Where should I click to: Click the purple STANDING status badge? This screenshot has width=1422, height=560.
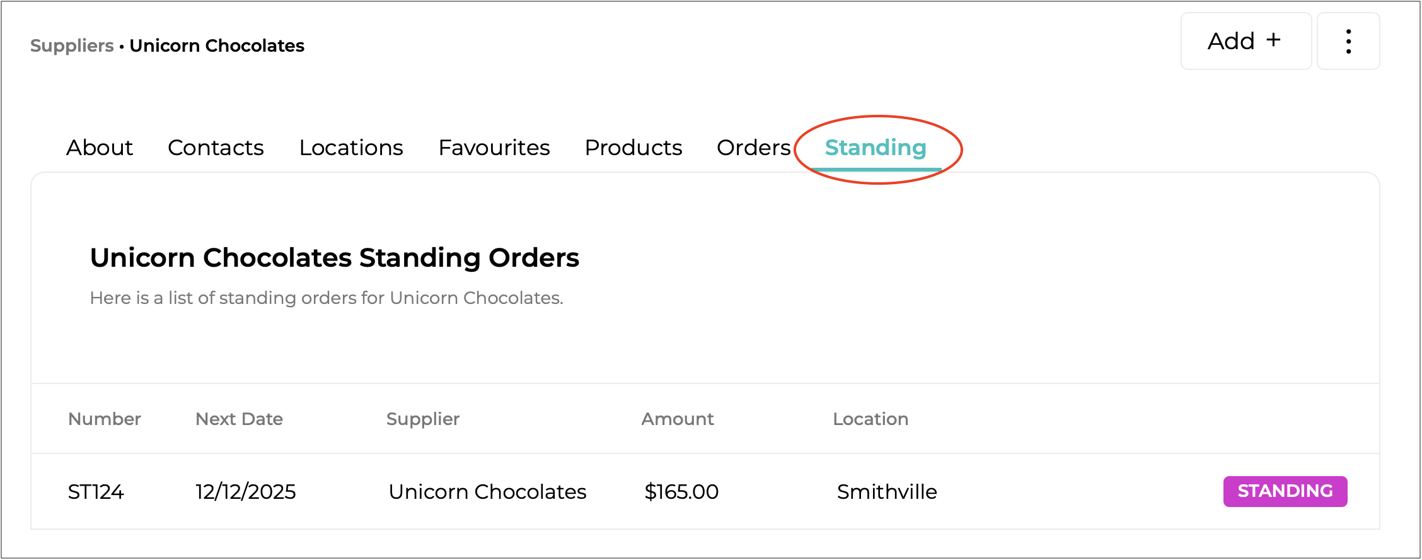click(x=1285, y=491)
